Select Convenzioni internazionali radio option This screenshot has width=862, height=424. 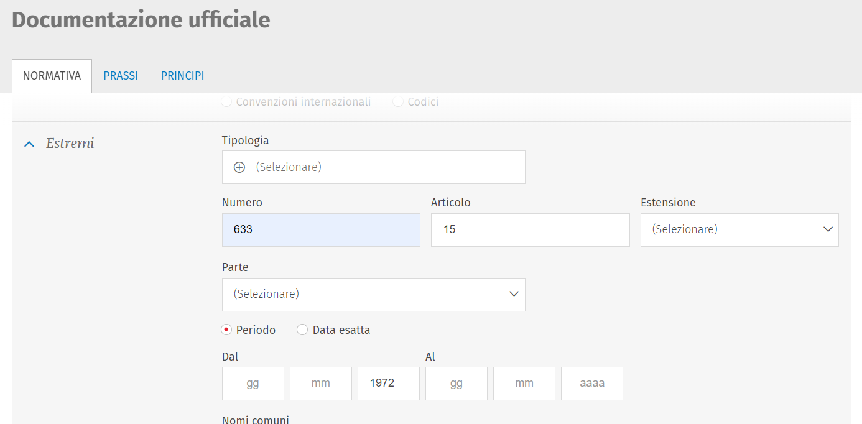point(227,102)
